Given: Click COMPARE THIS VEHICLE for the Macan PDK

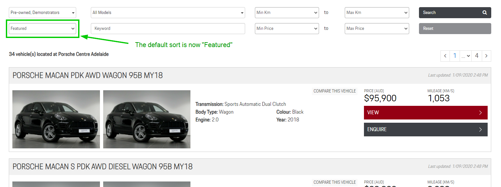Looking at the screenshot, I should pos(334,91).
